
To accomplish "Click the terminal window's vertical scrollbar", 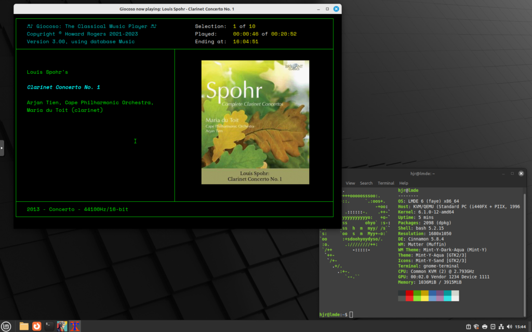I will click(525, 255).
